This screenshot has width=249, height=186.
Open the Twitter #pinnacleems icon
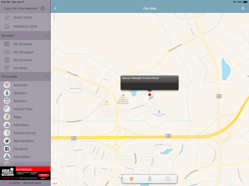pos(7,141)
